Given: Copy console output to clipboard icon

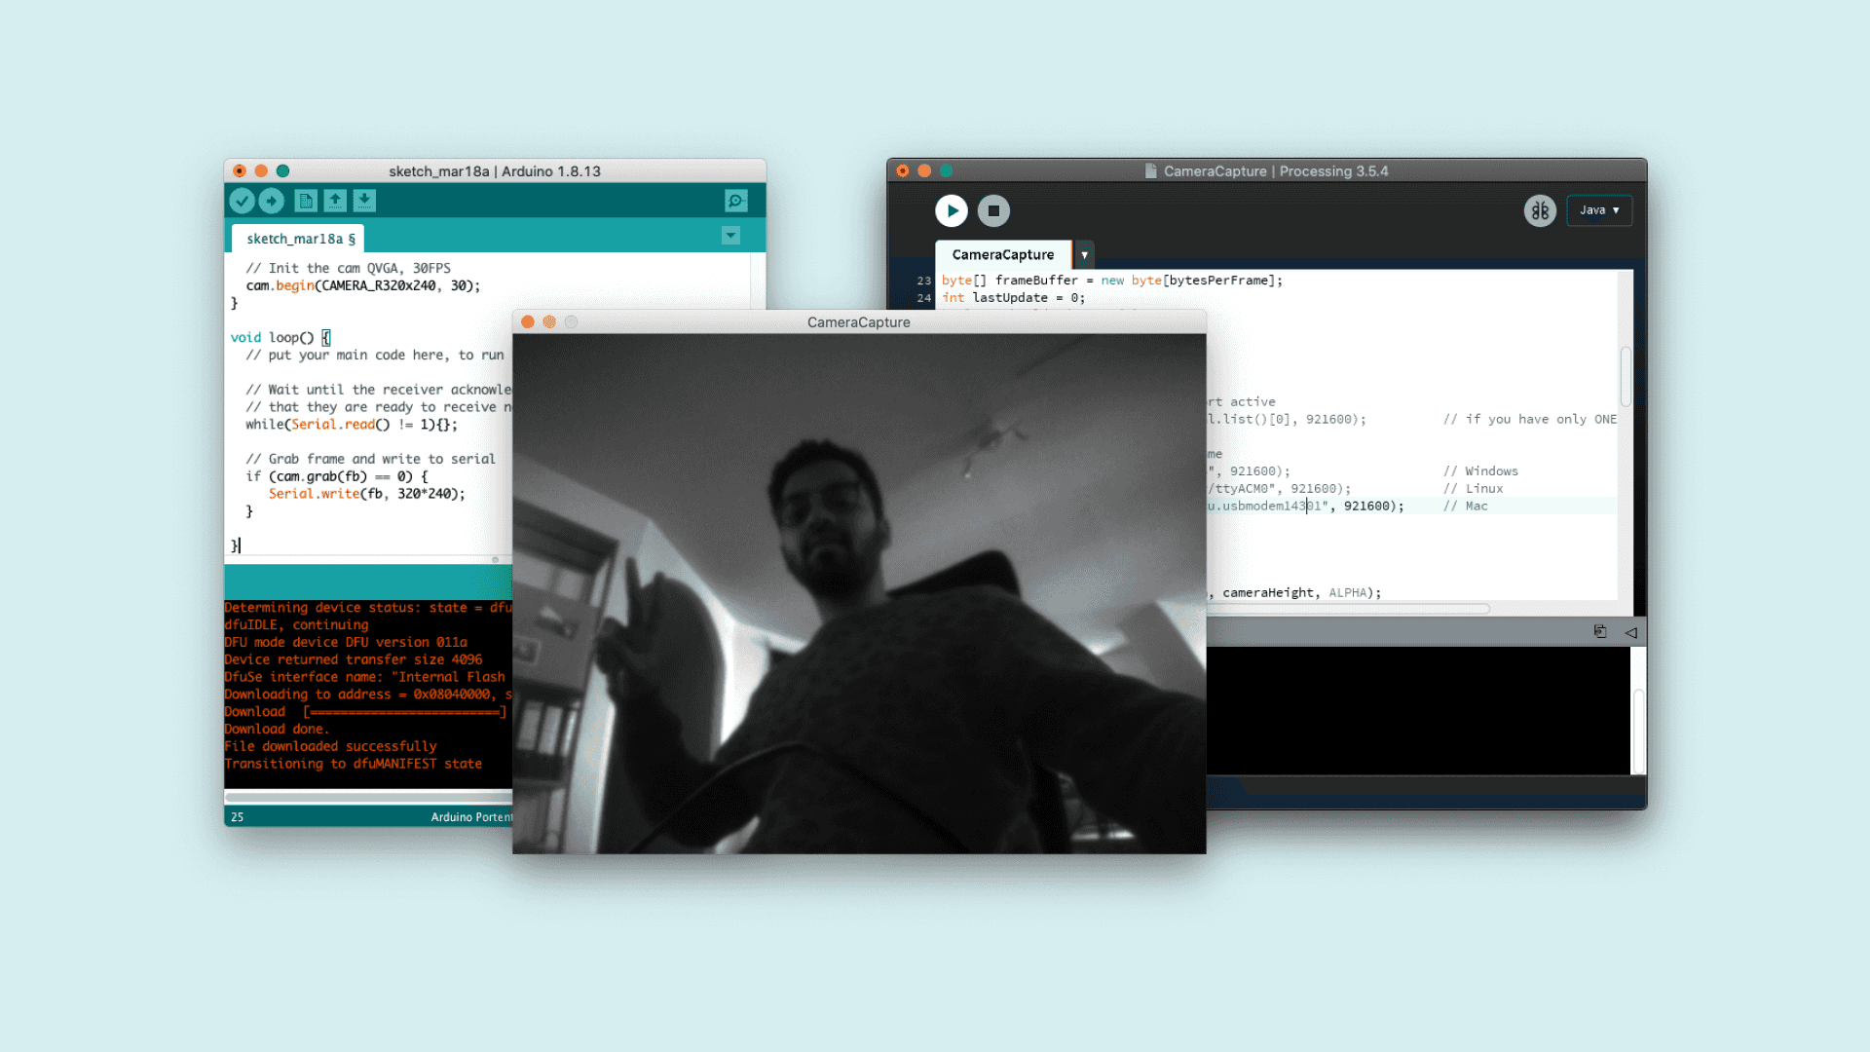Looking at the screenshot, I should click(x=1600, y=632).
